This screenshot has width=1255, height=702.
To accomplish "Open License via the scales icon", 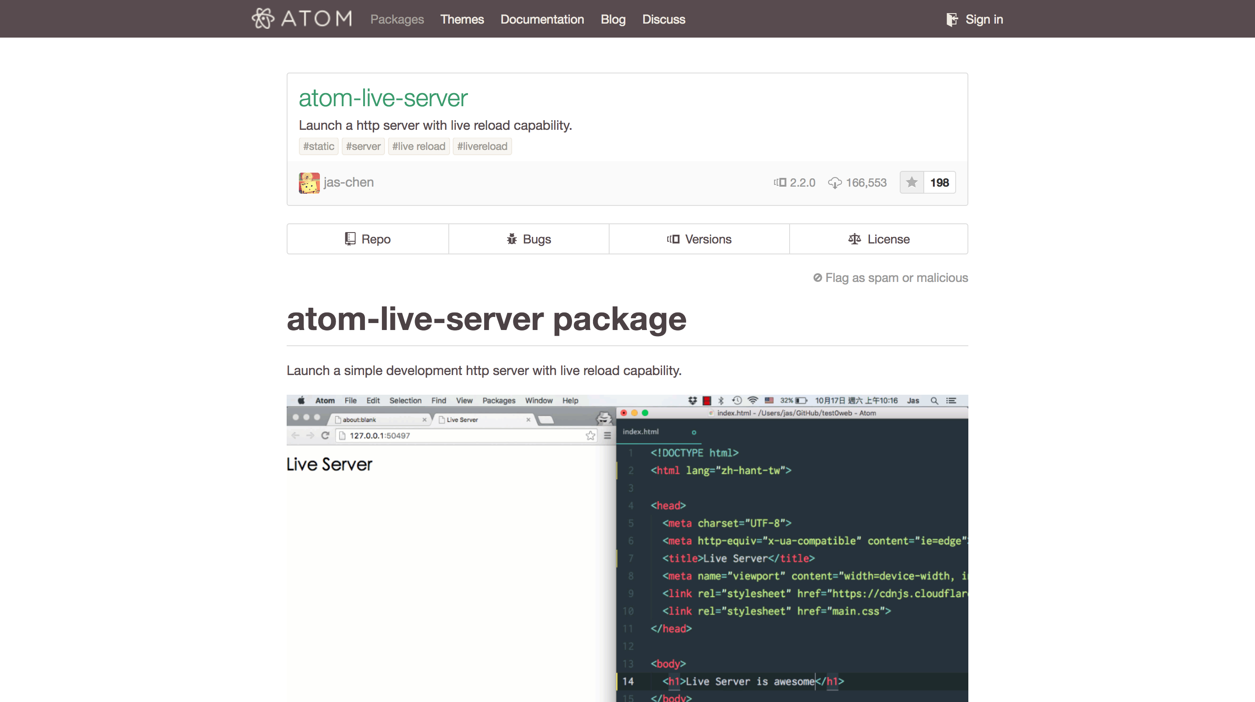I will [x=854, y=239].
